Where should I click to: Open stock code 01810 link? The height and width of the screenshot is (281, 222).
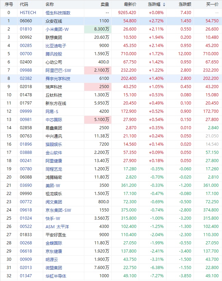[x=26, y=29]
